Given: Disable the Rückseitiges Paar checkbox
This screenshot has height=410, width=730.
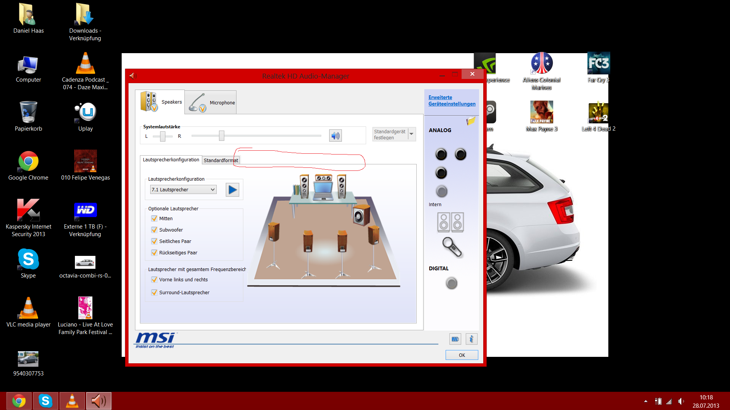Looking at the screenshot, I should click(x=154, y=253).
